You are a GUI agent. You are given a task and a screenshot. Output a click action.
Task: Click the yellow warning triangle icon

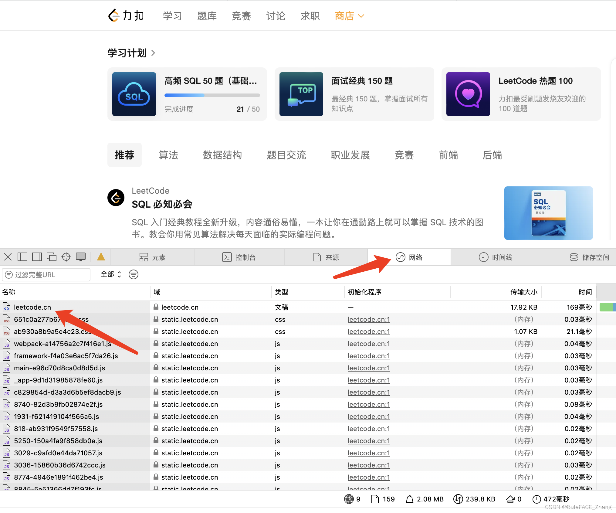pyautogui.click(x=101, y=257)
